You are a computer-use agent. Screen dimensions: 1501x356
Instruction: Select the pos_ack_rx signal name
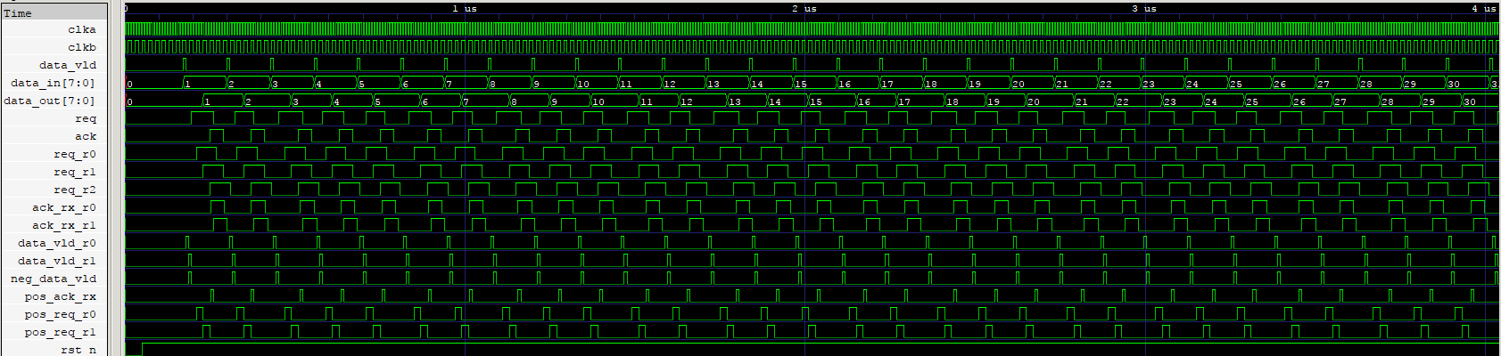tap(61, 296)
